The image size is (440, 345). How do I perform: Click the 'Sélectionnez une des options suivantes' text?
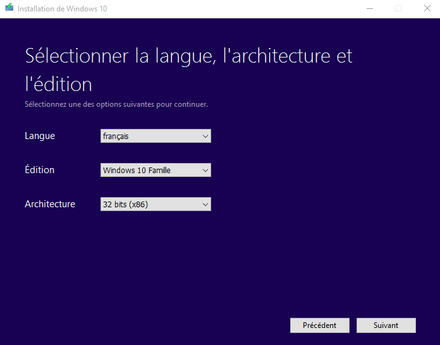[116, 104]
